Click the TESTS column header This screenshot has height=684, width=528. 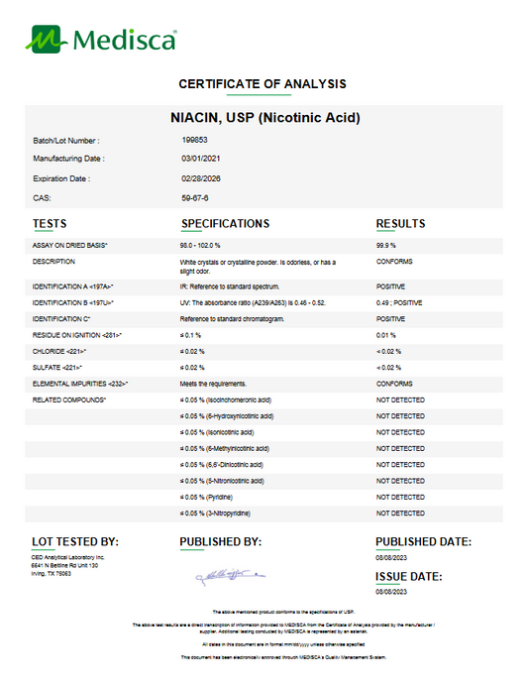point(50,223)
